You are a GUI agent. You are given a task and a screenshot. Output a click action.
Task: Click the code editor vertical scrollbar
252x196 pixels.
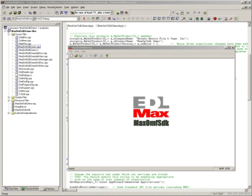249,106
